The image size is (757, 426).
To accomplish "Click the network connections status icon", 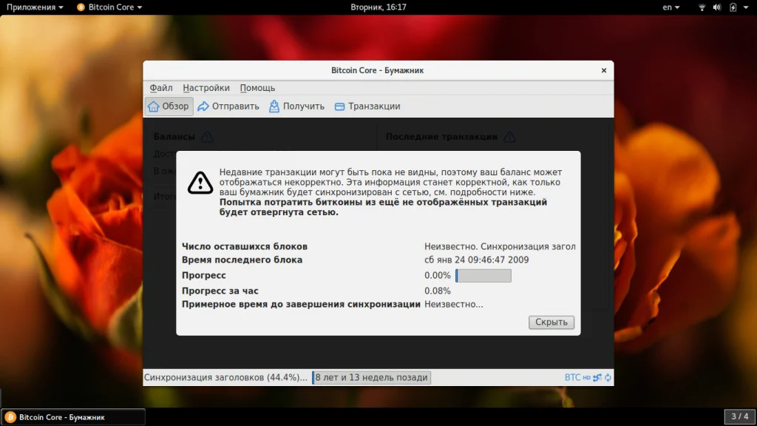I will 597,378.
